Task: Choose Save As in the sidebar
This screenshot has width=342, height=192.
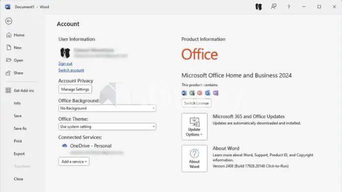Action: [x=20, y=128]
